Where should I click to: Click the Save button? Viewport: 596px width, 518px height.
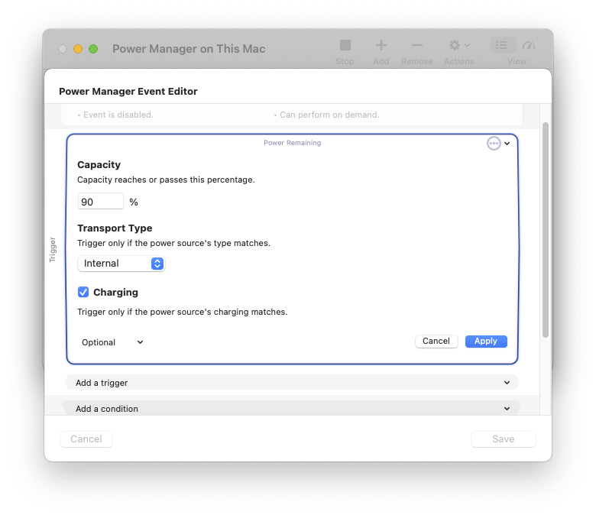504,439
